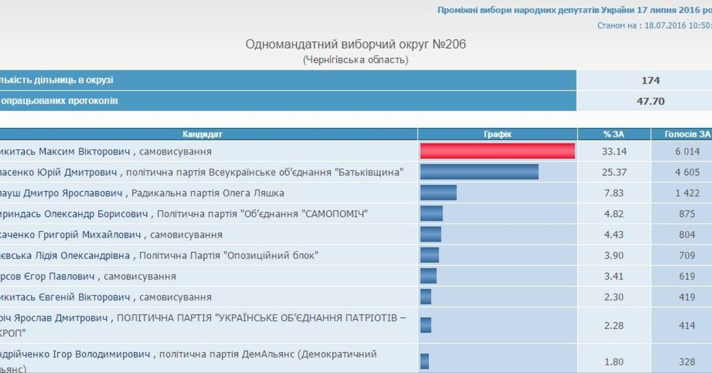Click the 33.14 percentage cell

point(614,152)
